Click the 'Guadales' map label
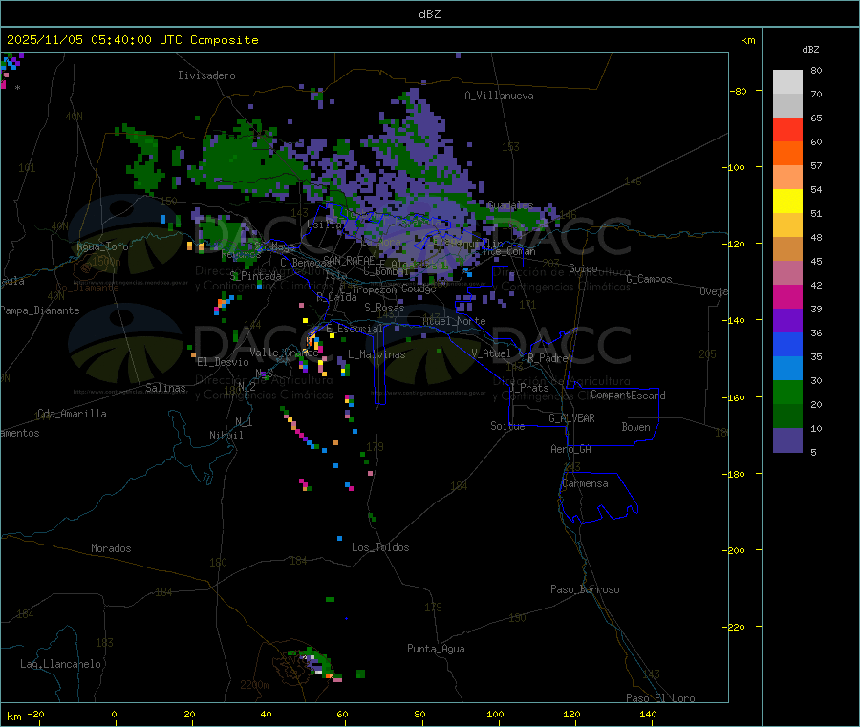The height and width of the screenshot is (727, 860). point(510,205)
